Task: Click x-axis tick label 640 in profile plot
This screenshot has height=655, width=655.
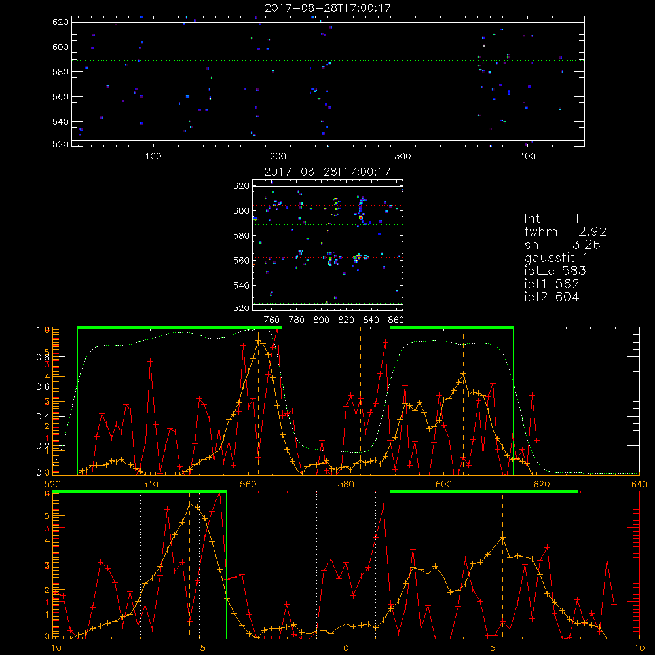Action: click(639, 485)
